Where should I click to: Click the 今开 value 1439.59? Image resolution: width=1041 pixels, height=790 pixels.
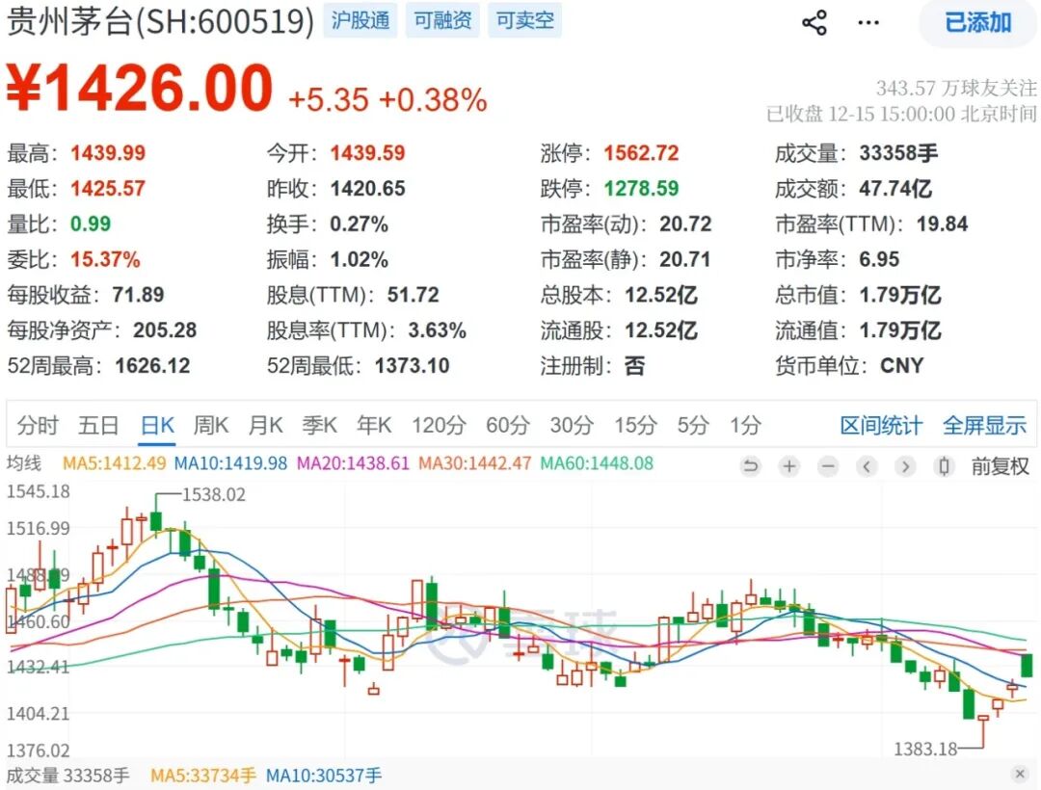pyautogui.click(x=368, y=153)
